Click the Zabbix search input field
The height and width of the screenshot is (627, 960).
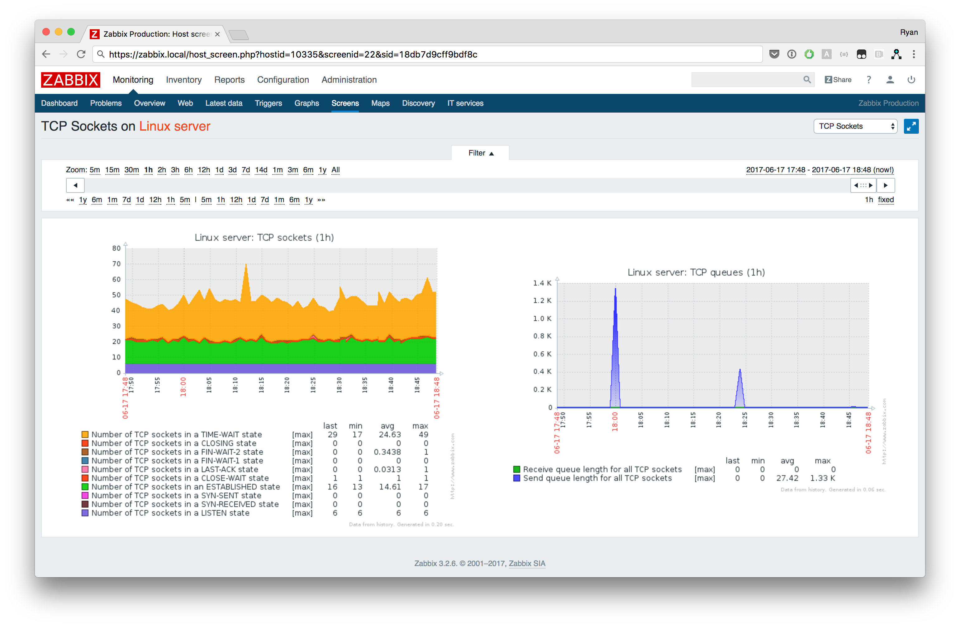(x=746, y=80)
